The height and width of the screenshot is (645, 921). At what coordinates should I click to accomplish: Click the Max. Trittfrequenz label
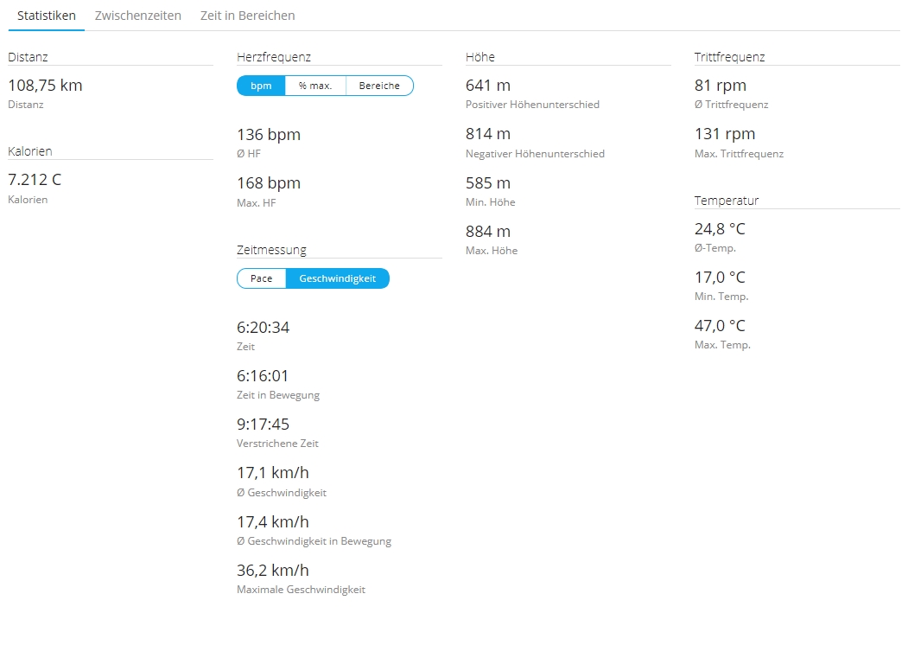[x=739, y=154]
